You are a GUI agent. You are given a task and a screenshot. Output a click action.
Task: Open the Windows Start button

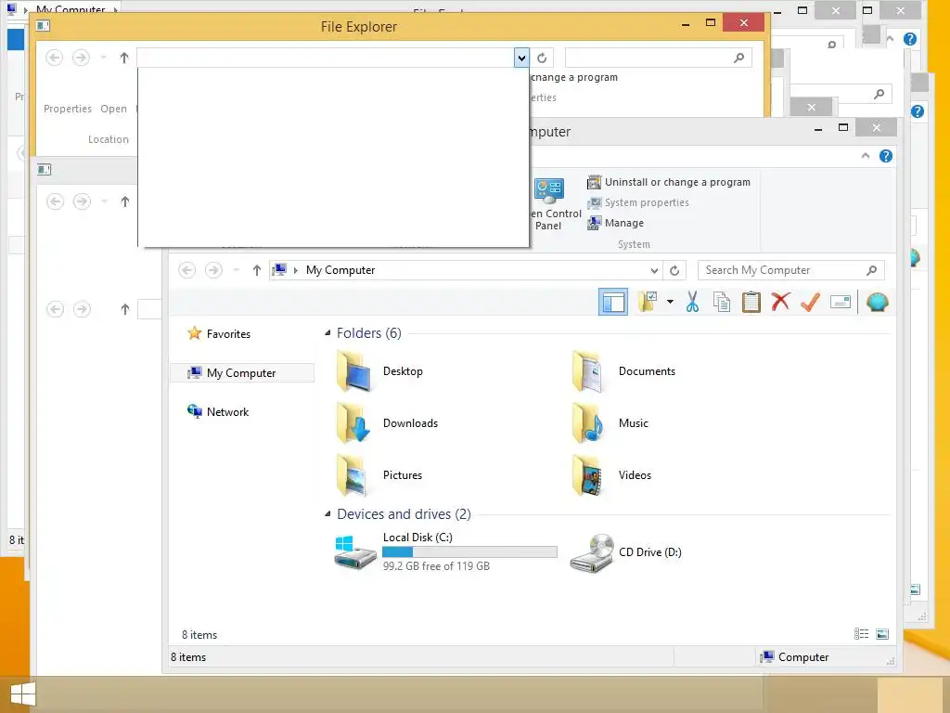23,694
